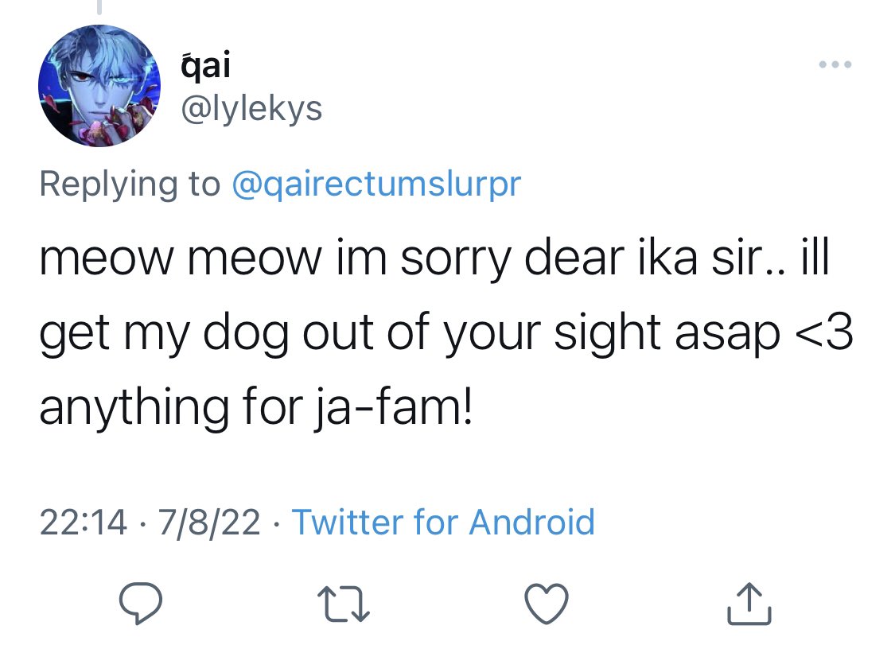Open the three-dot more options menu
The image size is (895, 645).
pos(835,64)
